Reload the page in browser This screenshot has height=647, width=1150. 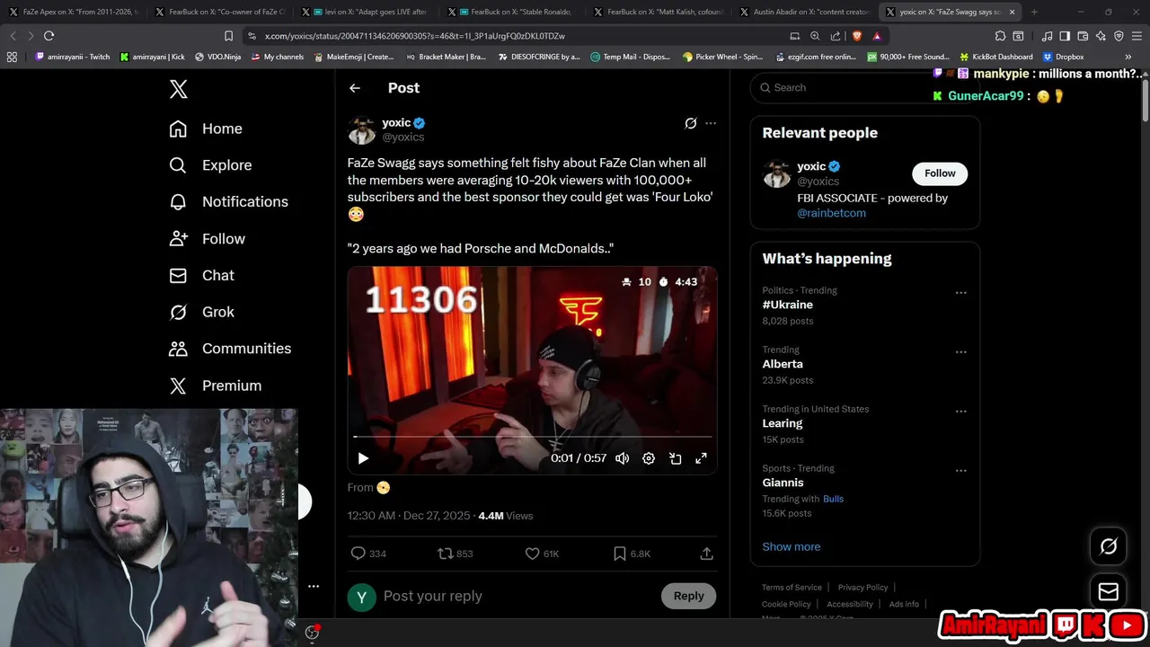point(49,36)
